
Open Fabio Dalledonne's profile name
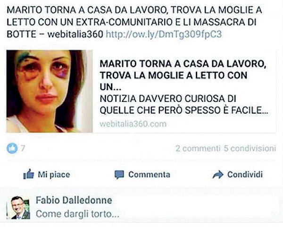point(74,200)
